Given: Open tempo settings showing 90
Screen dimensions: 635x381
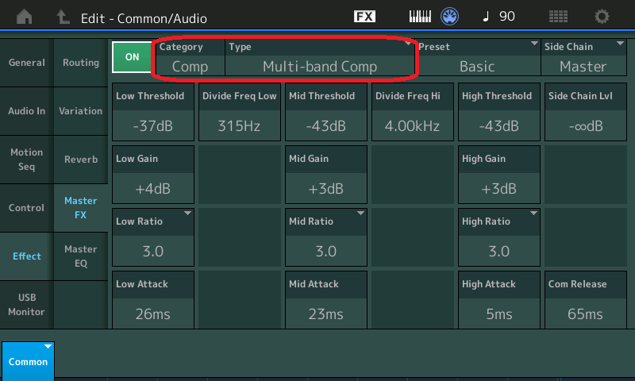Looking at the screenshot, I should pos(498,16).
